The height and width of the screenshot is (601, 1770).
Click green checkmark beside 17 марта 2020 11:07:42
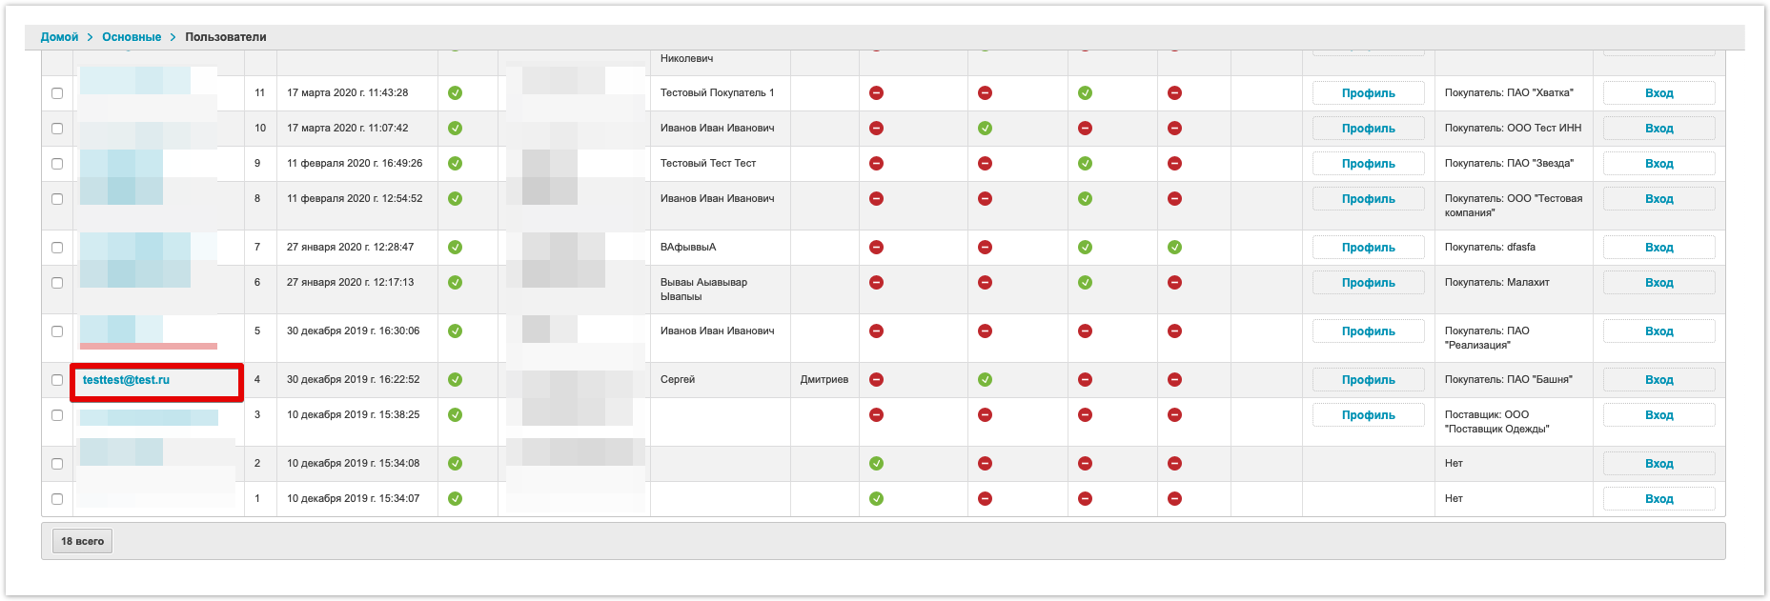click(455, 129)
